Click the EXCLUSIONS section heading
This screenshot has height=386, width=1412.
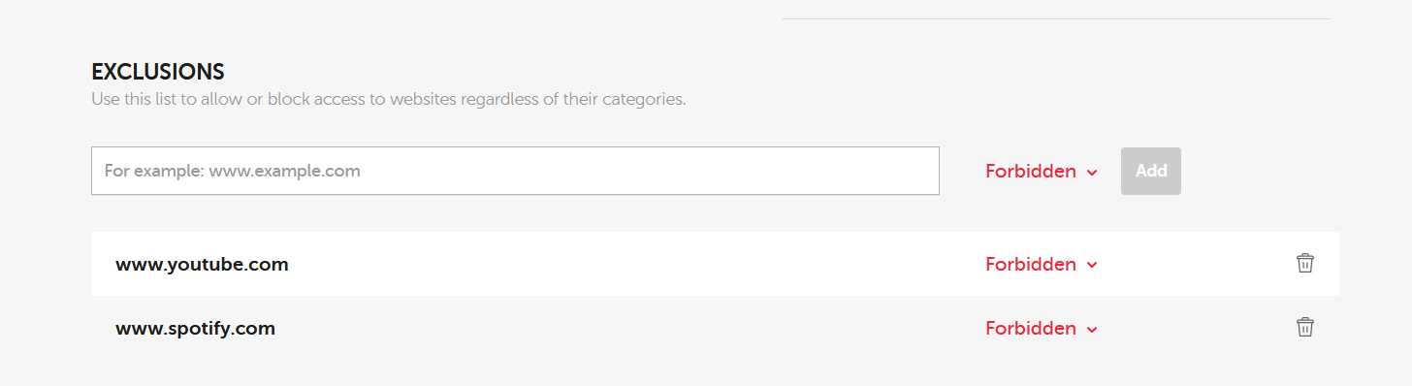pyautogui.click(x=158, y=72)
